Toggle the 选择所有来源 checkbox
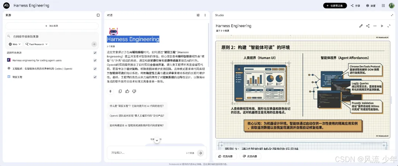 pos(95,53)
